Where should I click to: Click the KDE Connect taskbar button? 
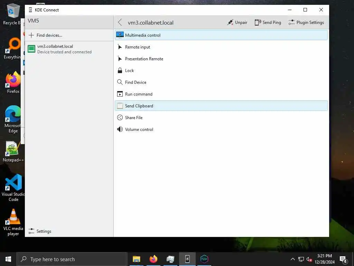point(187,259)
